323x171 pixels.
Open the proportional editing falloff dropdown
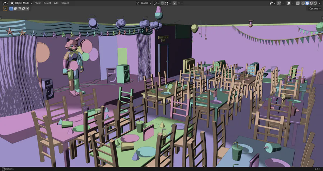pyautogui.click(x=180, y=3)
